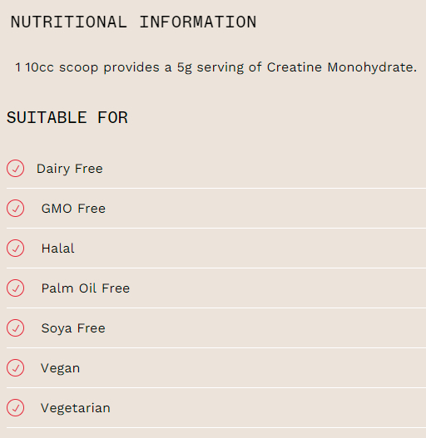Click the 10cc scoop serving description
Screen dimensions: 426x438
(x=216, y=67)
